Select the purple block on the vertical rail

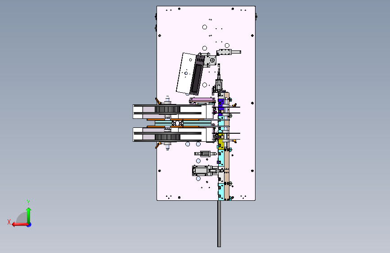[x=221, y=107]
